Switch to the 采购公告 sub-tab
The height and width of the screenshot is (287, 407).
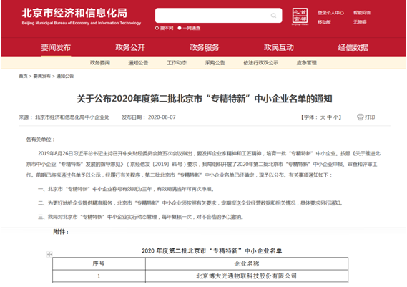click(215, 62)
